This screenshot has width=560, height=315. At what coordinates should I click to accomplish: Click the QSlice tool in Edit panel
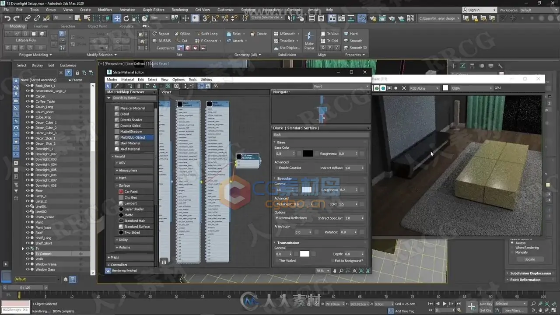182,34
